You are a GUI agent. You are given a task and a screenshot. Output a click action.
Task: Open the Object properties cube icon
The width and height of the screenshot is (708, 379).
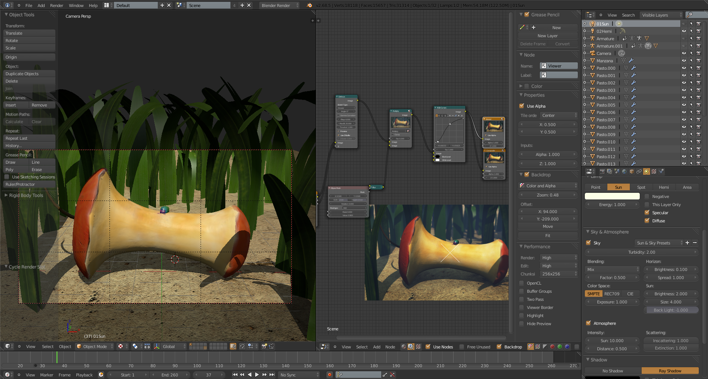[x=632, y=171]
